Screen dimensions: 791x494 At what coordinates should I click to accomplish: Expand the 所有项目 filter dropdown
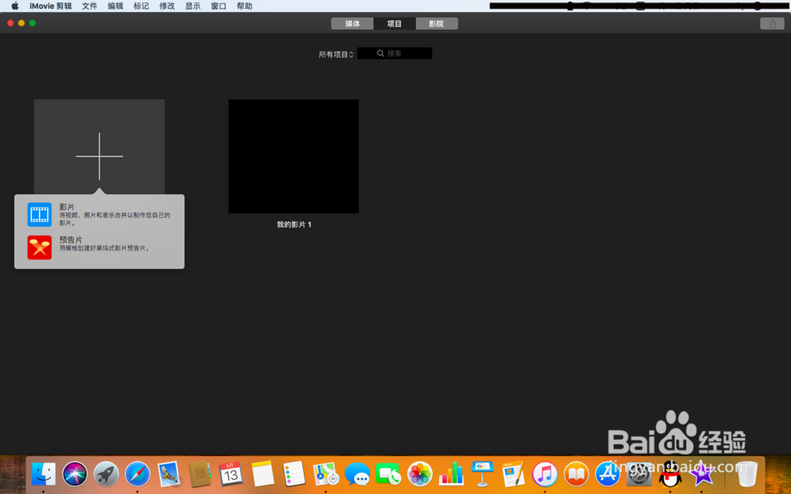coord(336,55)
